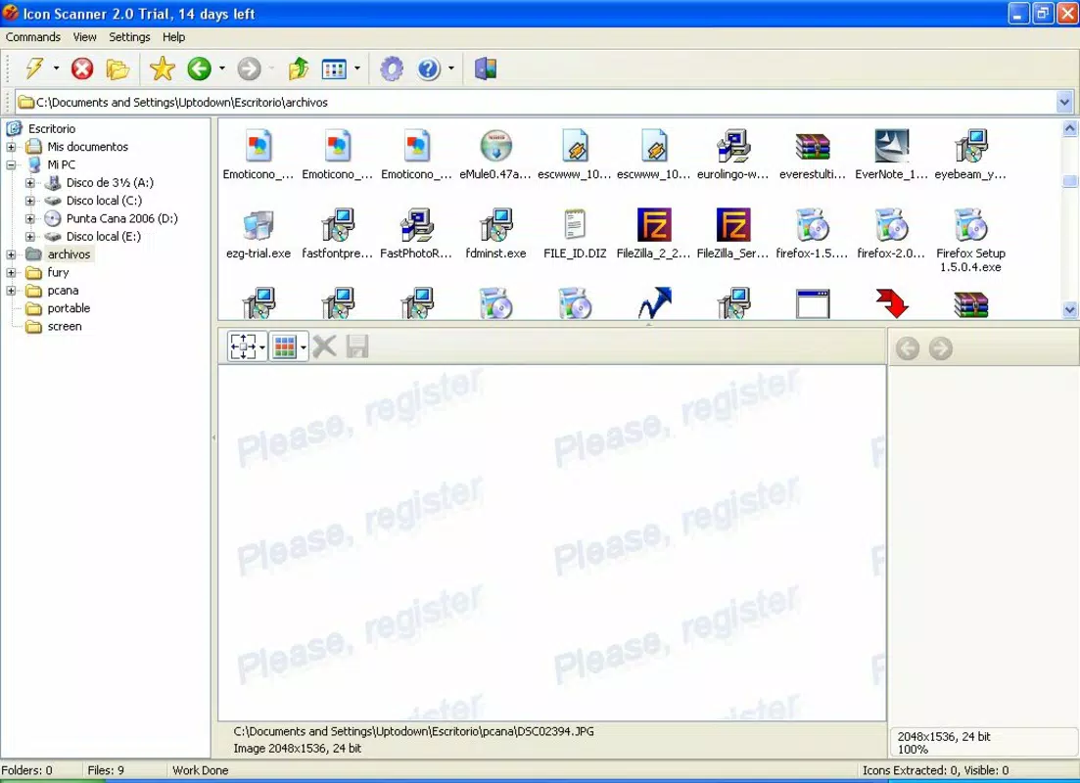Click the up one folder icon
The width and height of the screenshot is (1080, 783).
tap(299, 69)
